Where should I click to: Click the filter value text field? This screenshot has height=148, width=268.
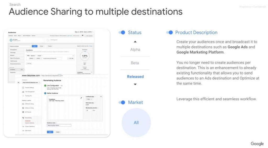[52, 58]
